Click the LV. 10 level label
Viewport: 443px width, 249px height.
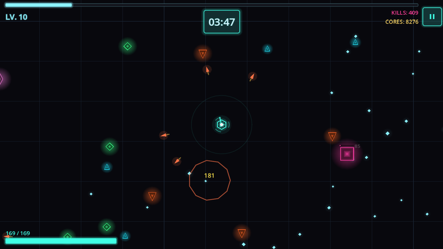tap(16, 17)
